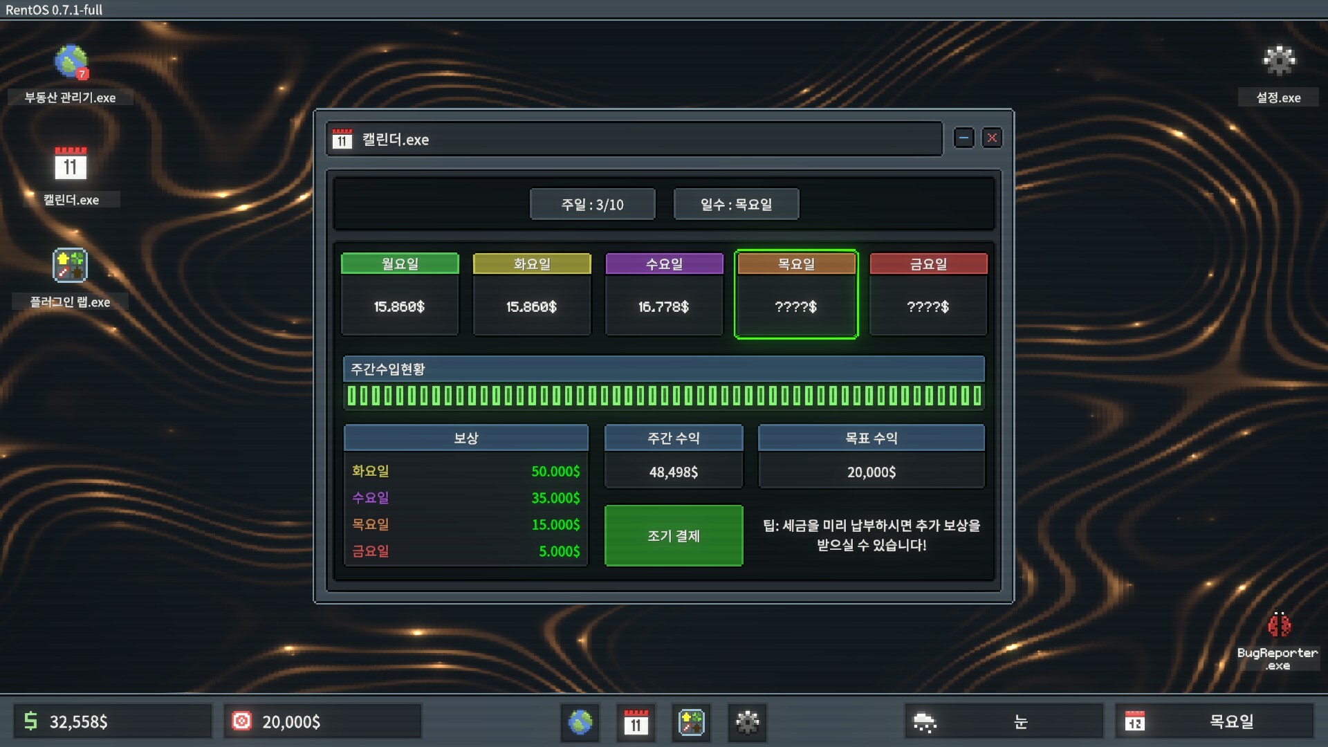This screenshot has width=1328, height=747.
Task: Open 캘린더.exe desktop icon
Action: [x=71, y=165]
